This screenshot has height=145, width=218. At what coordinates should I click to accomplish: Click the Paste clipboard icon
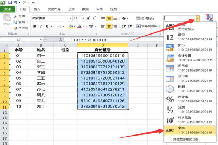coord(7,18)
